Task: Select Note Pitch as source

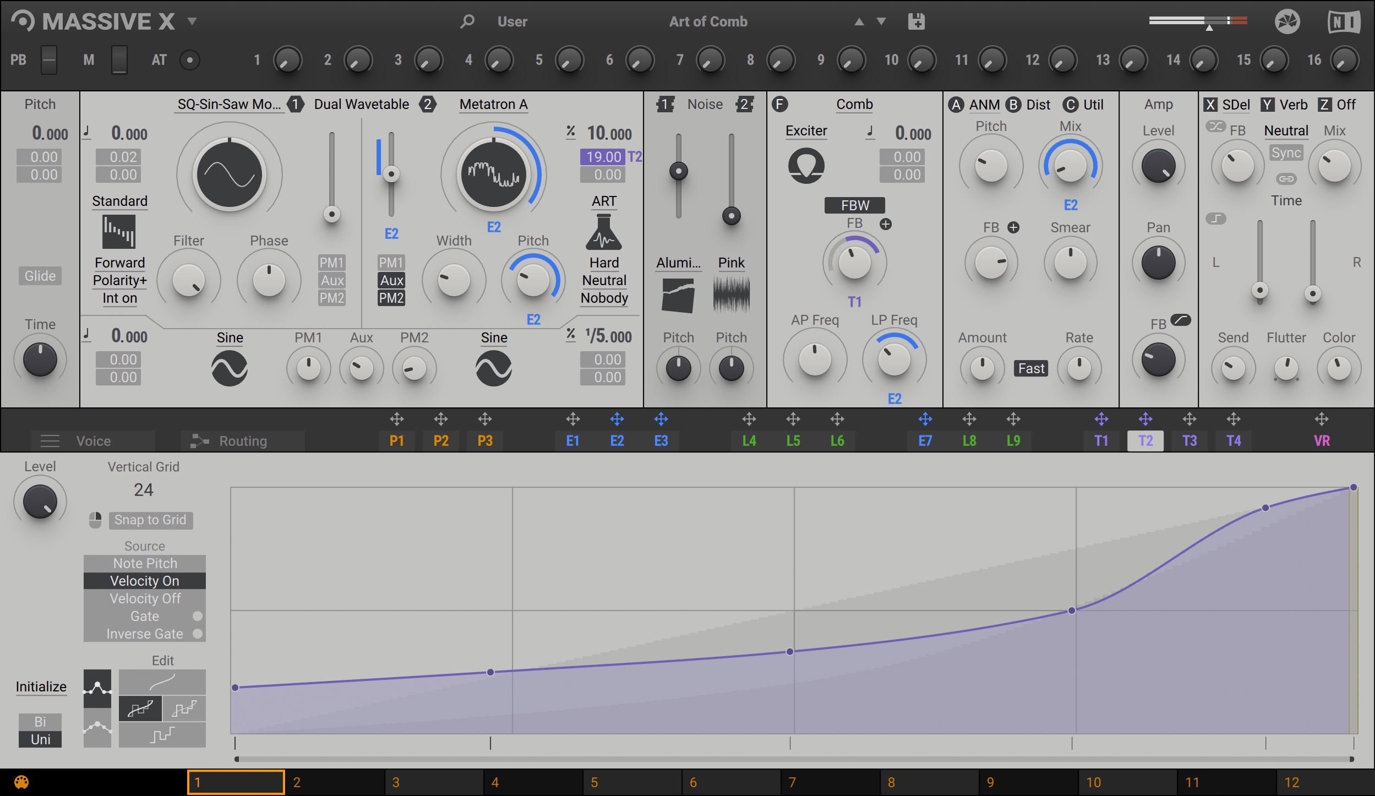Action: [145, 563]
